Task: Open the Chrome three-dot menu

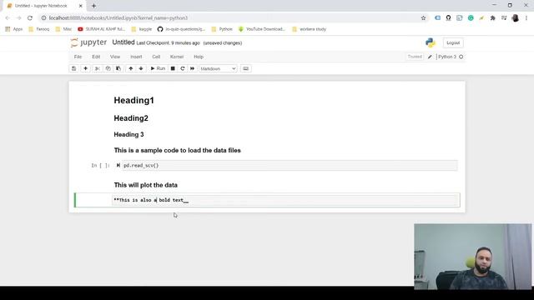Action: [526, 18]
